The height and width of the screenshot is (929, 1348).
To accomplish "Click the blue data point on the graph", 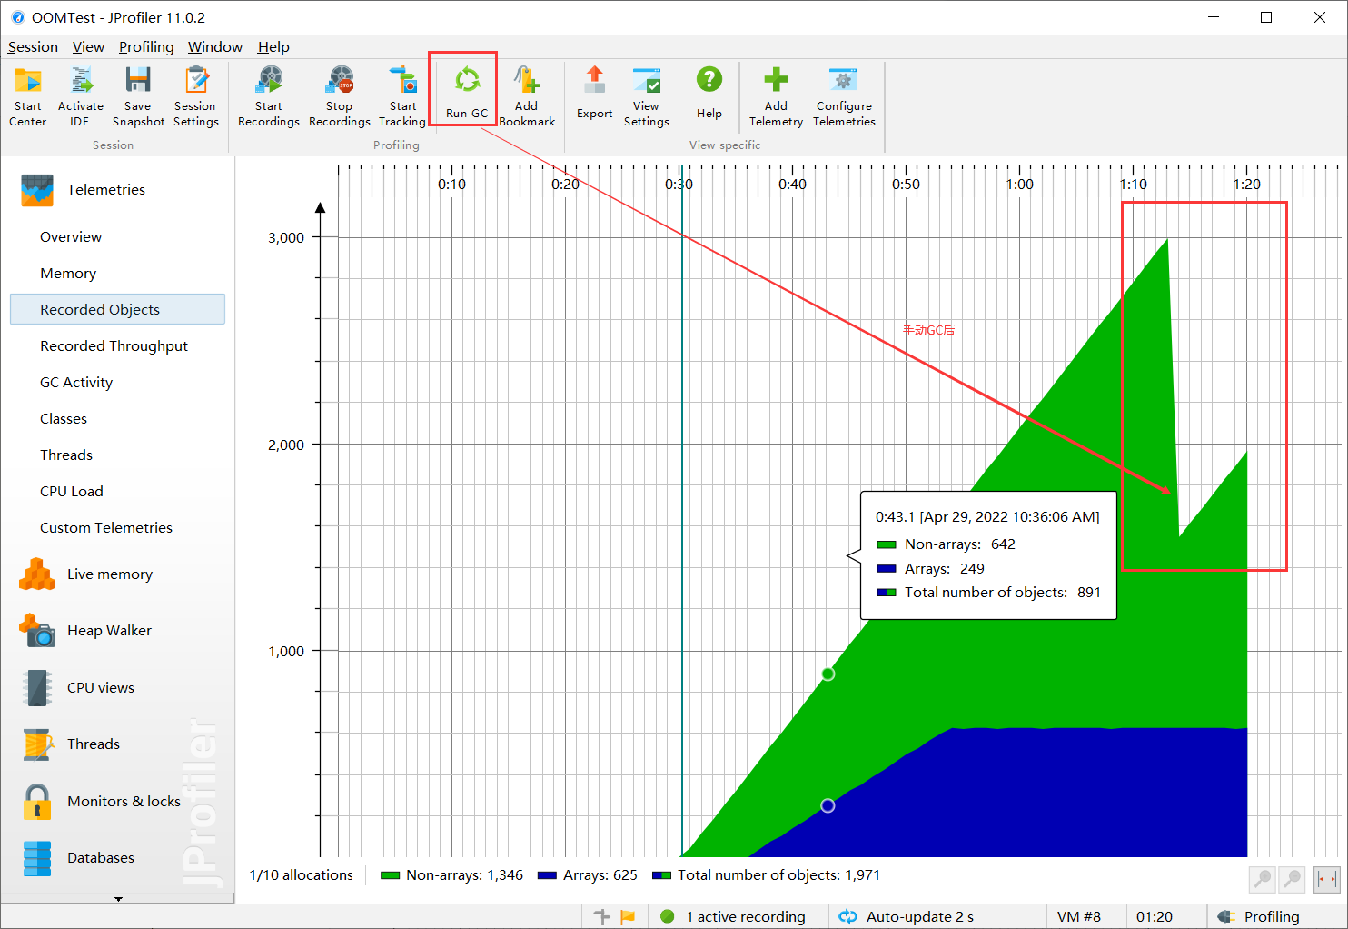I will [828, 805].
